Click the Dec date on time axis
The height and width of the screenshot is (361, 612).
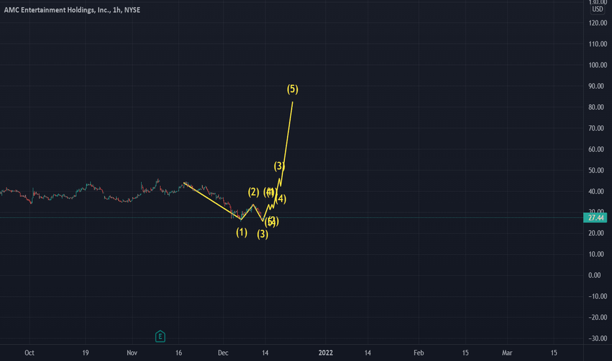pos(223,353)
